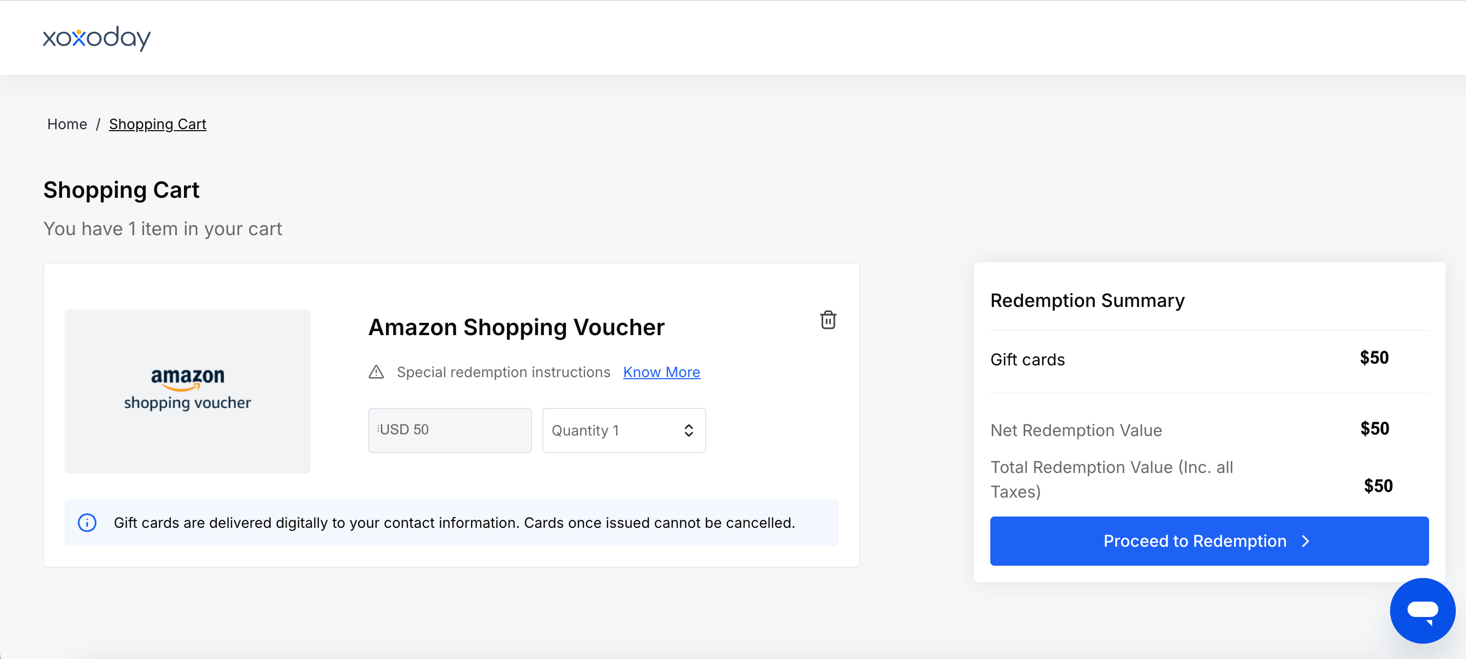Click the warning triangle beside redemption instructions
Viewport: 1466px width, 659px height.
pos(376,372)
